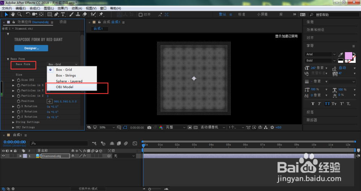Expand the String Settings group
Screen dimensions: 361x191
(13, 122)
